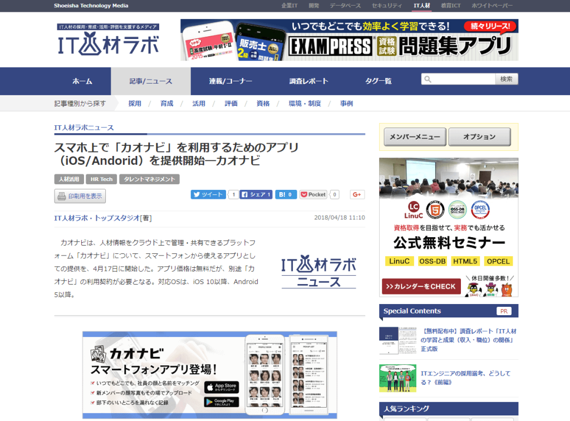Click the 検索 search button
Image resolution: width=570 pixels, height=421 pixels.
[x=507, y=79]
